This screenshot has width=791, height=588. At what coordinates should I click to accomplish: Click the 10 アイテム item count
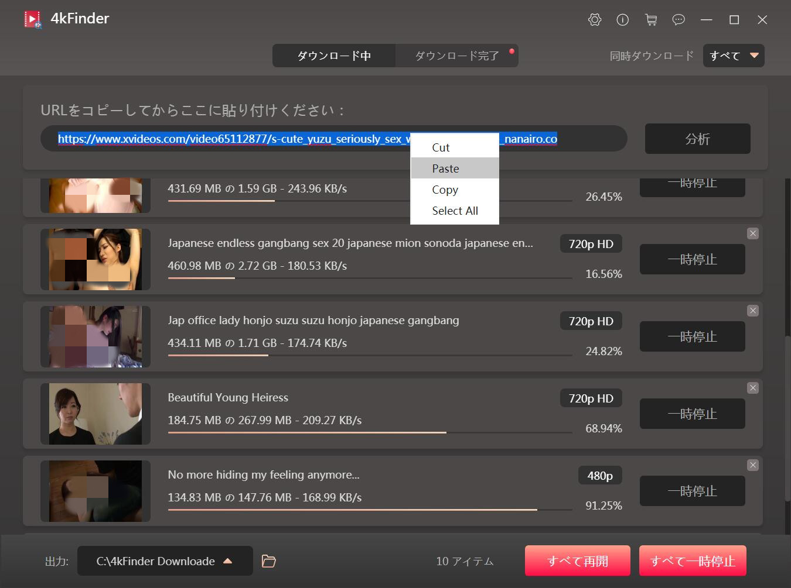click(465, 561)
